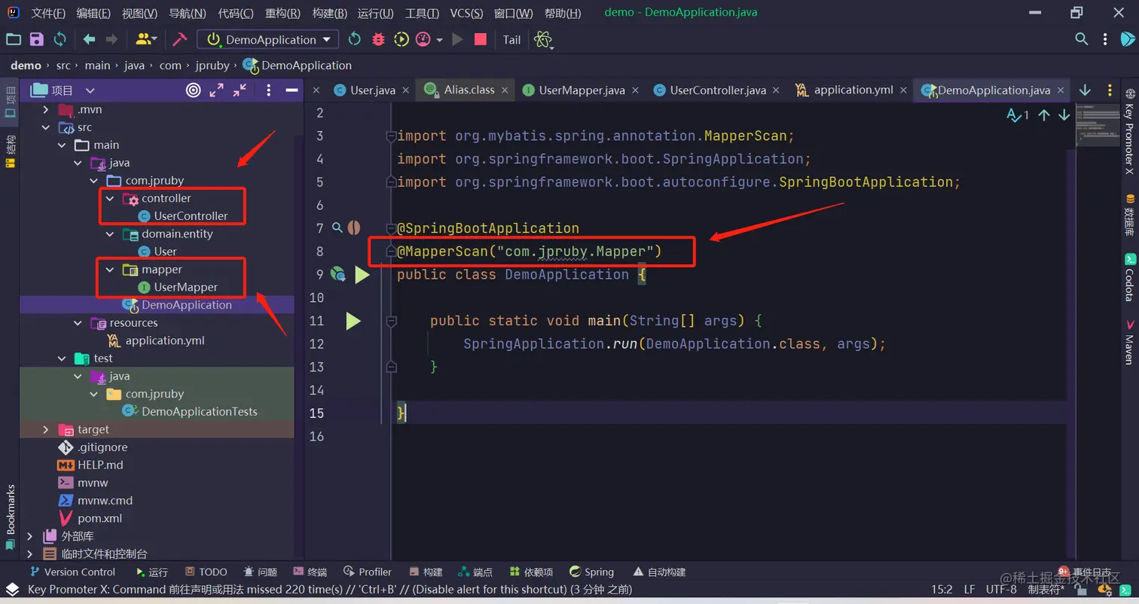The width and height of the screenshot is (1139, 604).
Task: Select application.yml in project tree
Action: click(165, 340)
